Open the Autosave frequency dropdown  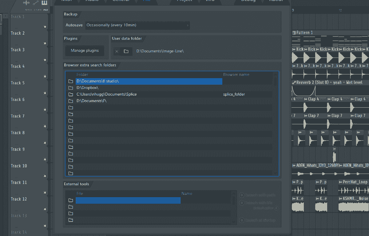tap(137, 25)
